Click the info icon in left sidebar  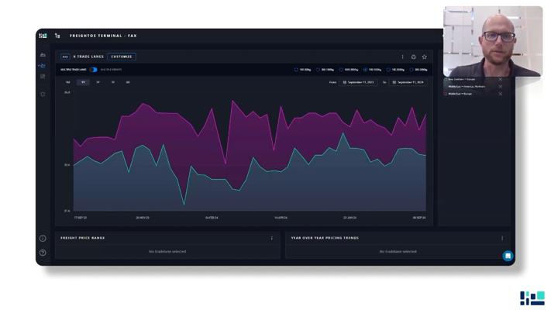click(43, 239)
